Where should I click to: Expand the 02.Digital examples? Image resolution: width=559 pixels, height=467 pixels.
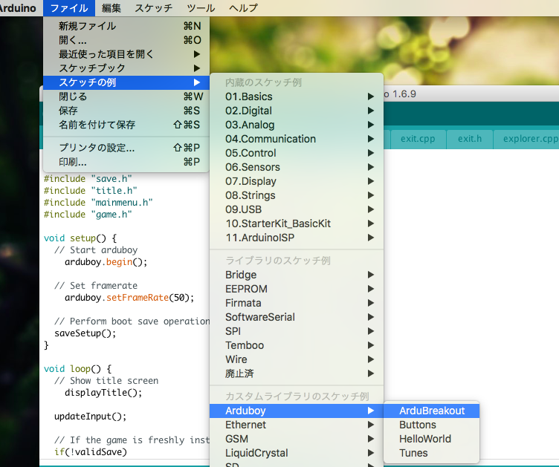coord(297,111)
